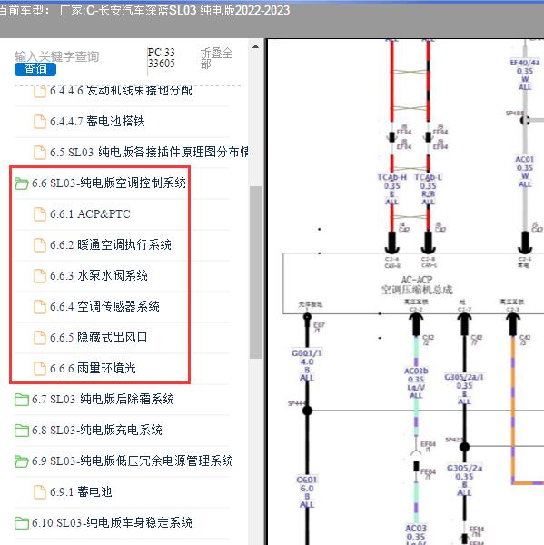Click the tree panel scrollbar up arrow
This screenshot has height=545, width=544.
(x=255, y=46)
